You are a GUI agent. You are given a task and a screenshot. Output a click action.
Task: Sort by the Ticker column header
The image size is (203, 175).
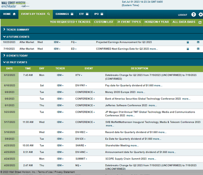(x=60, y=69)
